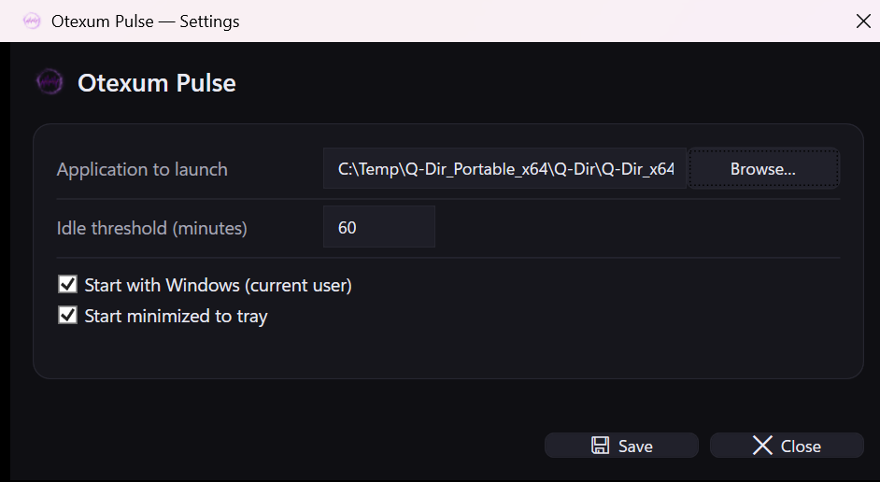Click the floppy disk Save icon
The width and height of the screenshot is (880, 482).
click(601, 446)
